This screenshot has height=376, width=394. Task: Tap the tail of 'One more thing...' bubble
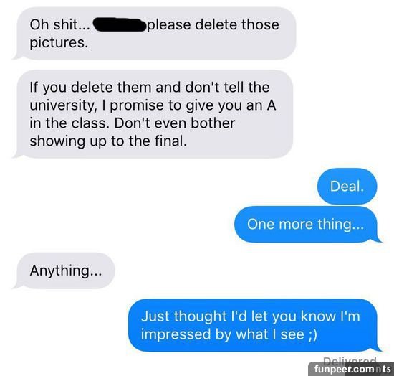pos(378,240)
